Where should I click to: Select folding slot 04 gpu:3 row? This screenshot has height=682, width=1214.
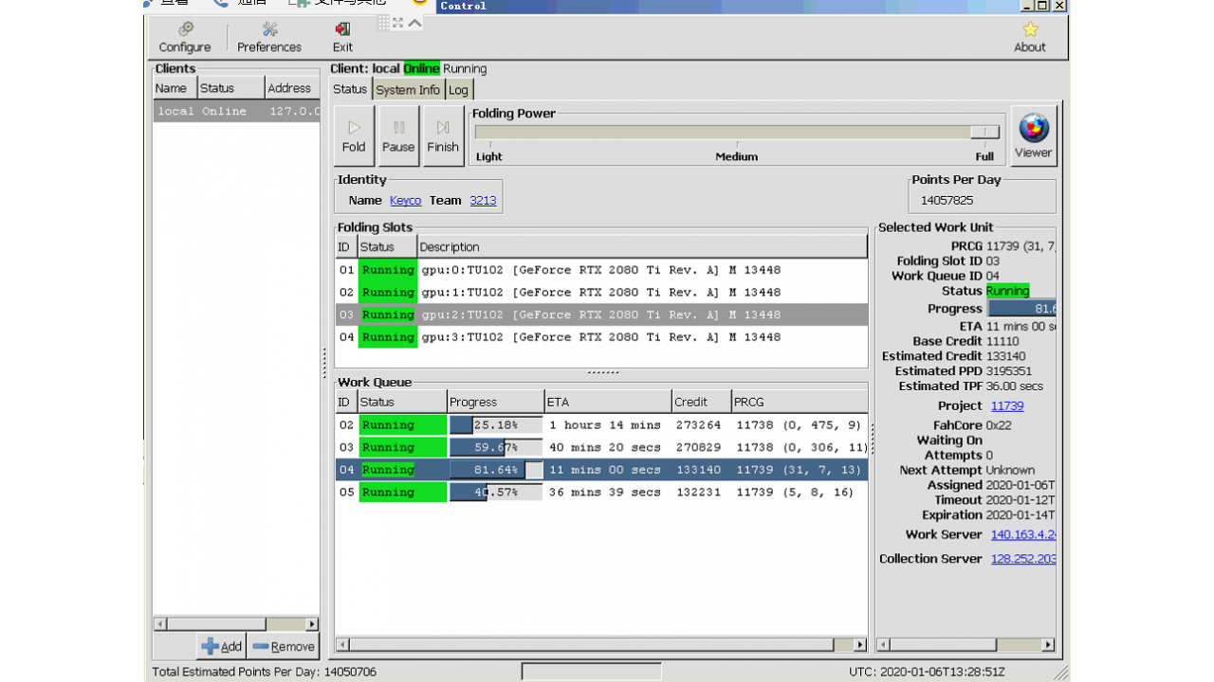coord(601,337)
